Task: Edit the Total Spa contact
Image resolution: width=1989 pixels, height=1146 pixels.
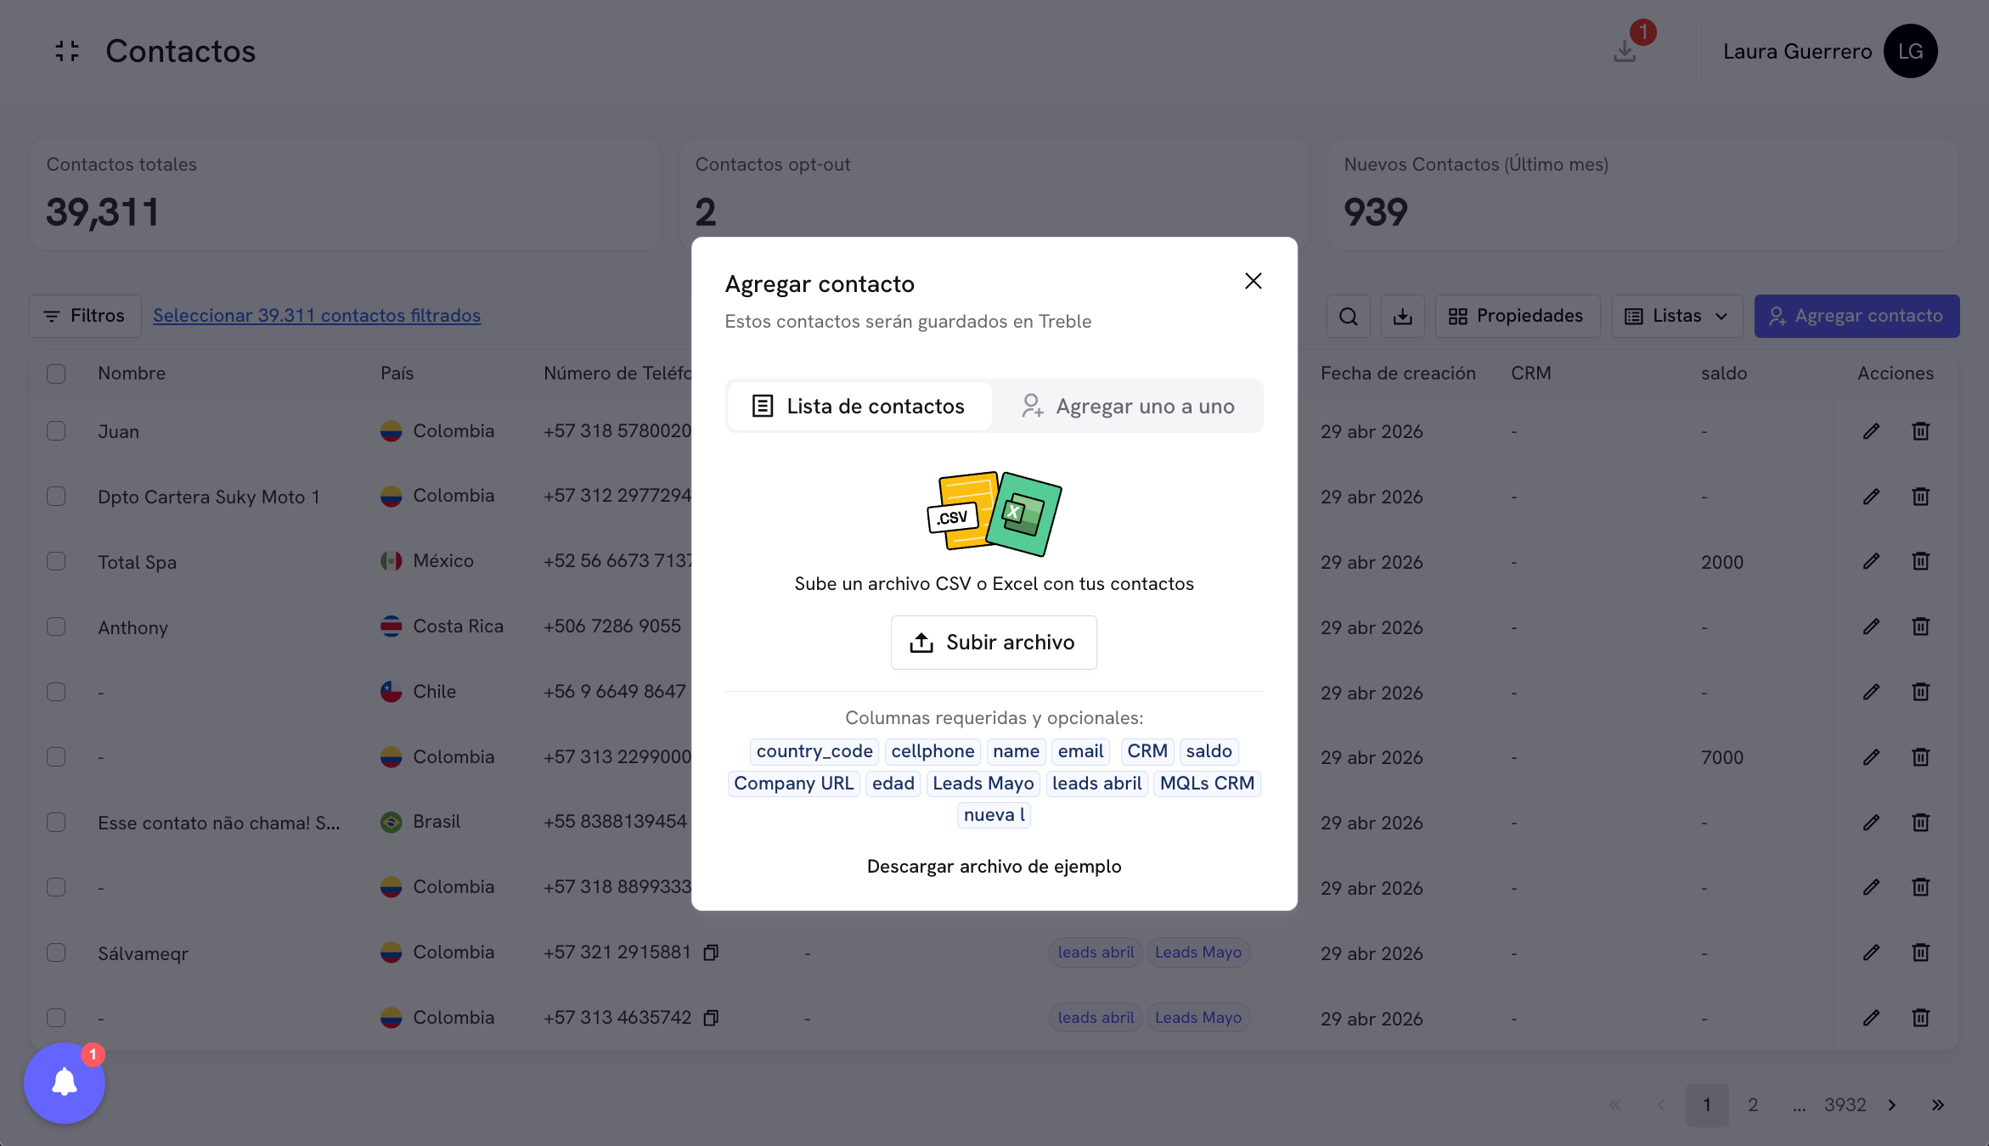Action: tap(1871, 561)
